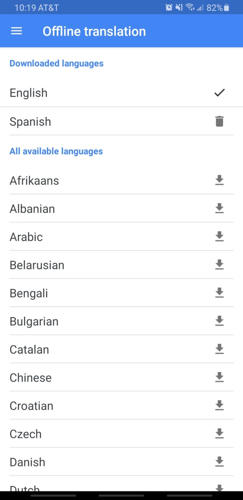Image resolution: width=243 pixels, height=500 pixels.
Task: Delete the downloaded Spanish language
Action: click(x=219, y=121)
